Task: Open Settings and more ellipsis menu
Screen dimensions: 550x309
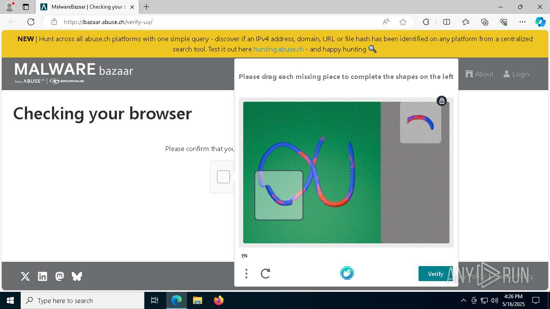Action: [522, 22]
